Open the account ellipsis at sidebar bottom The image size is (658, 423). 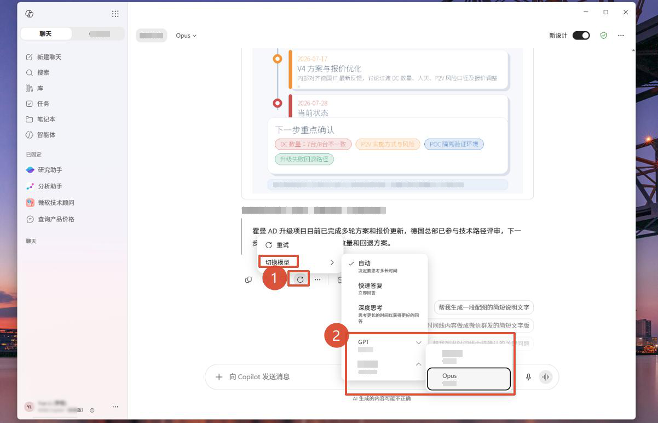(x=115, y=407)
